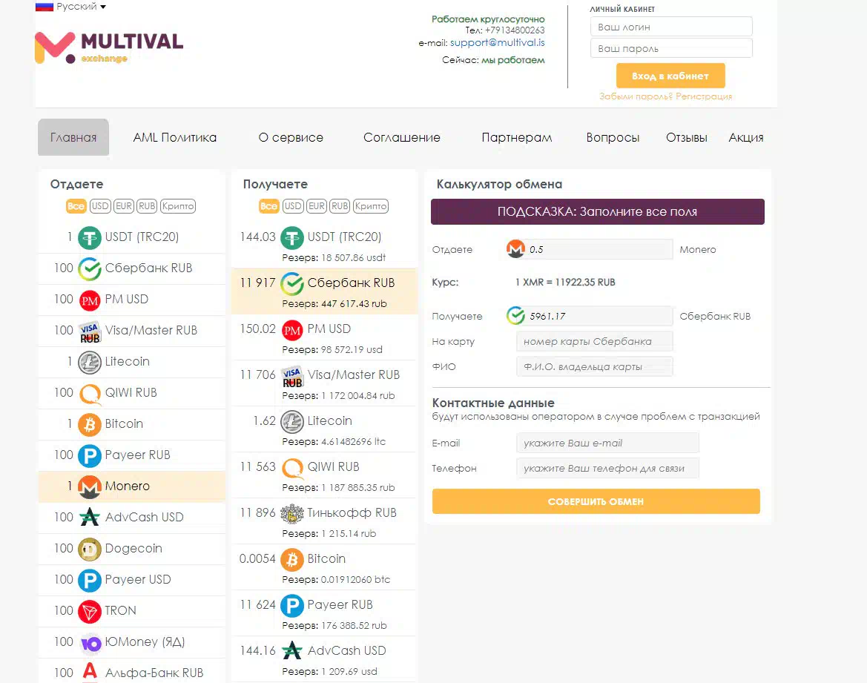Choose ЮMoney (ЯД) icon
The width and height of the screenshot is (867, 683).
tap(90, 643)
